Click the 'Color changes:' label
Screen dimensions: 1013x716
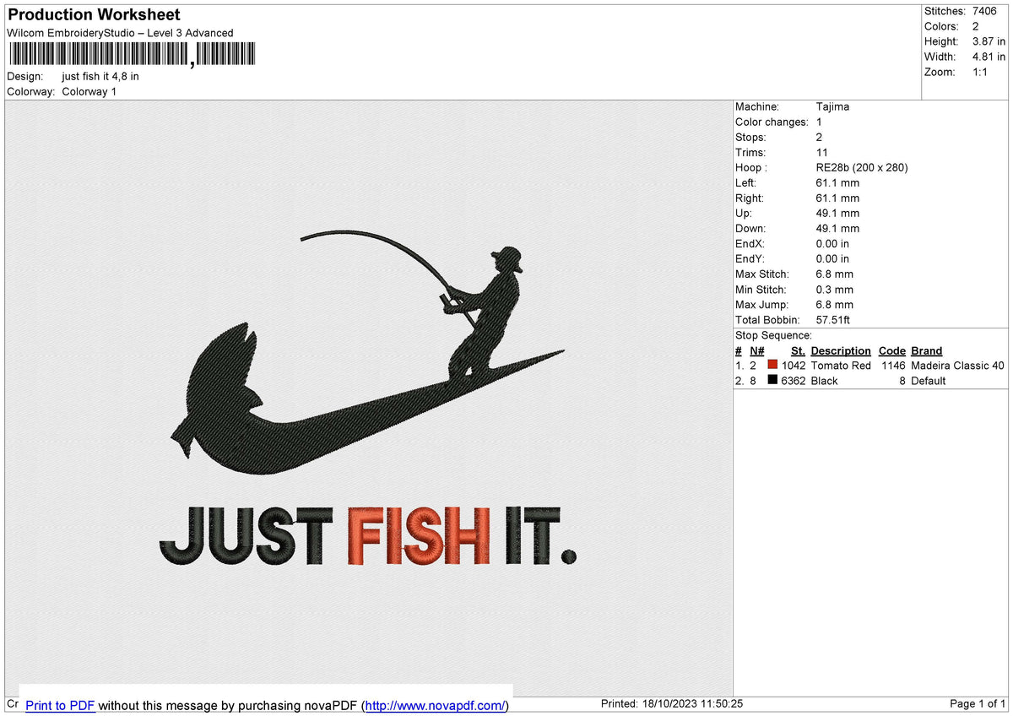click(x=772, y=122)
